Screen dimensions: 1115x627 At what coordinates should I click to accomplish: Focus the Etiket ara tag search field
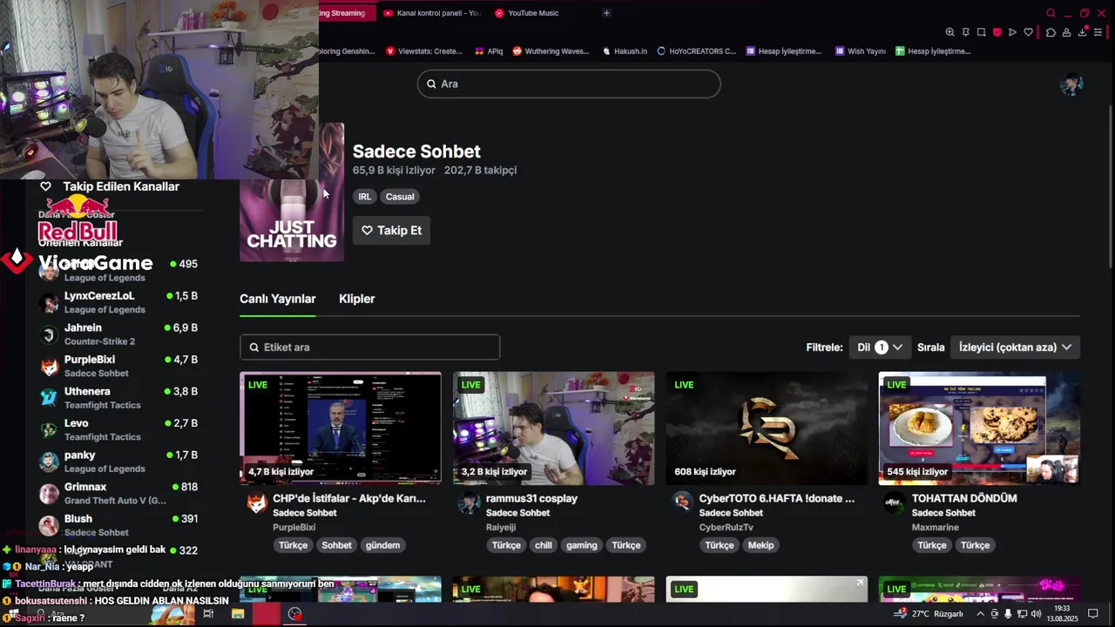(x=370, y=347)
